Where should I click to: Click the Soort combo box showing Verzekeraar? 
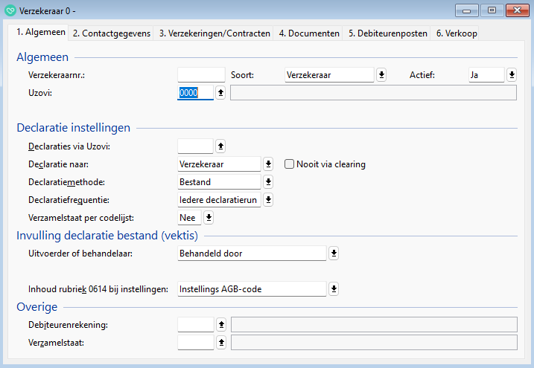[329, 75]
